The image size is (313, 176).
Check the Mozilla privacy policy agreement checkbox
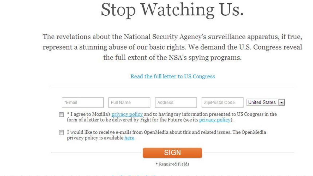[x=61, y=114]
